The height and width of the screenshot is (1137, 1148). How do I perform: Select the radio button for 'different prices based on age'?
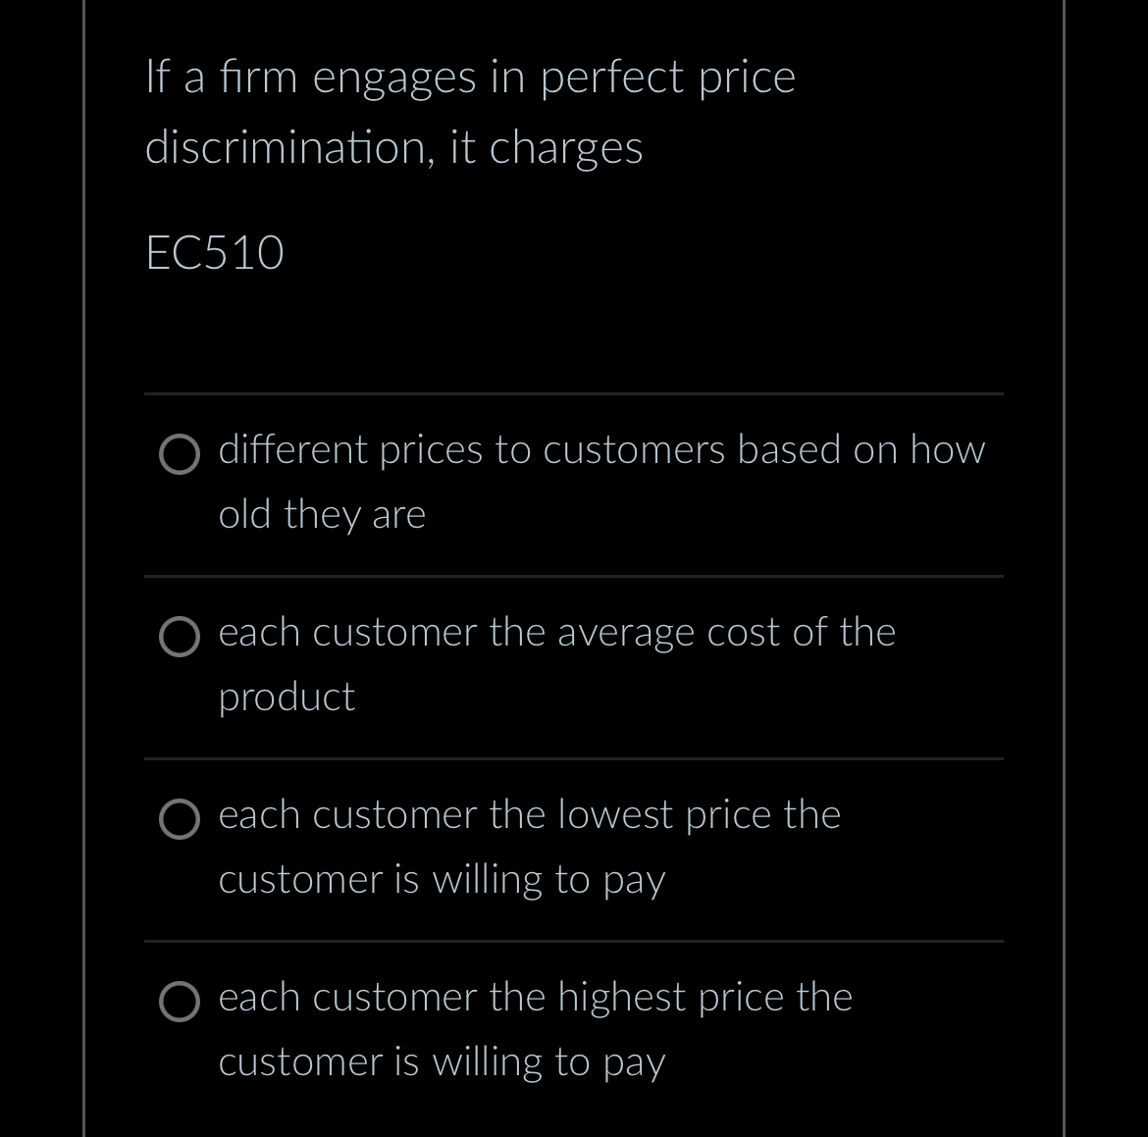180,454
